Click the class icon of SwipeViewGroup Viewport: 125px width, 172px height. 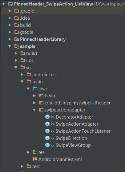[47, 145]
